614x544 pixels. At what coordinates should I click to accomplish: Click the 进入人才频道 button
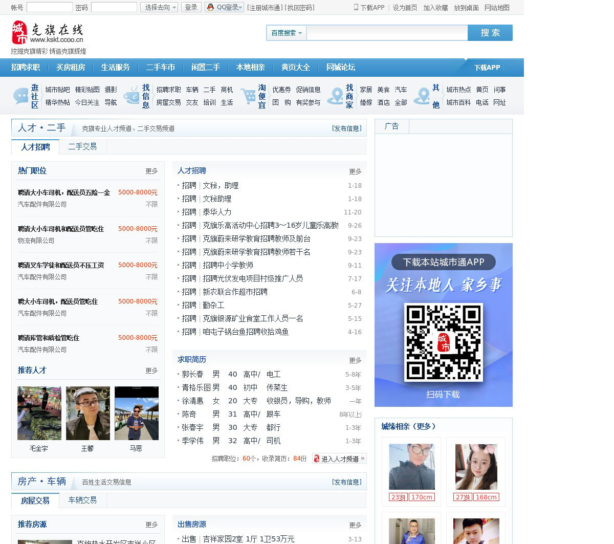339,459
